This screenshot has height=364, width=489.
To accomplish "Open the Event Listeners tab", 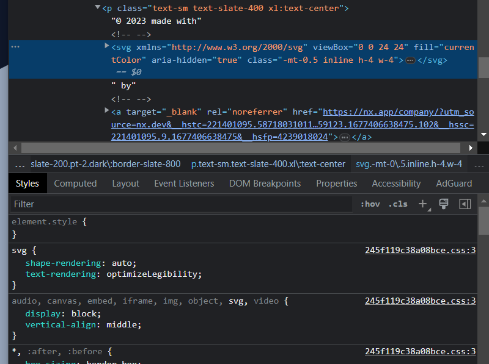I will [x=184, y=183].
